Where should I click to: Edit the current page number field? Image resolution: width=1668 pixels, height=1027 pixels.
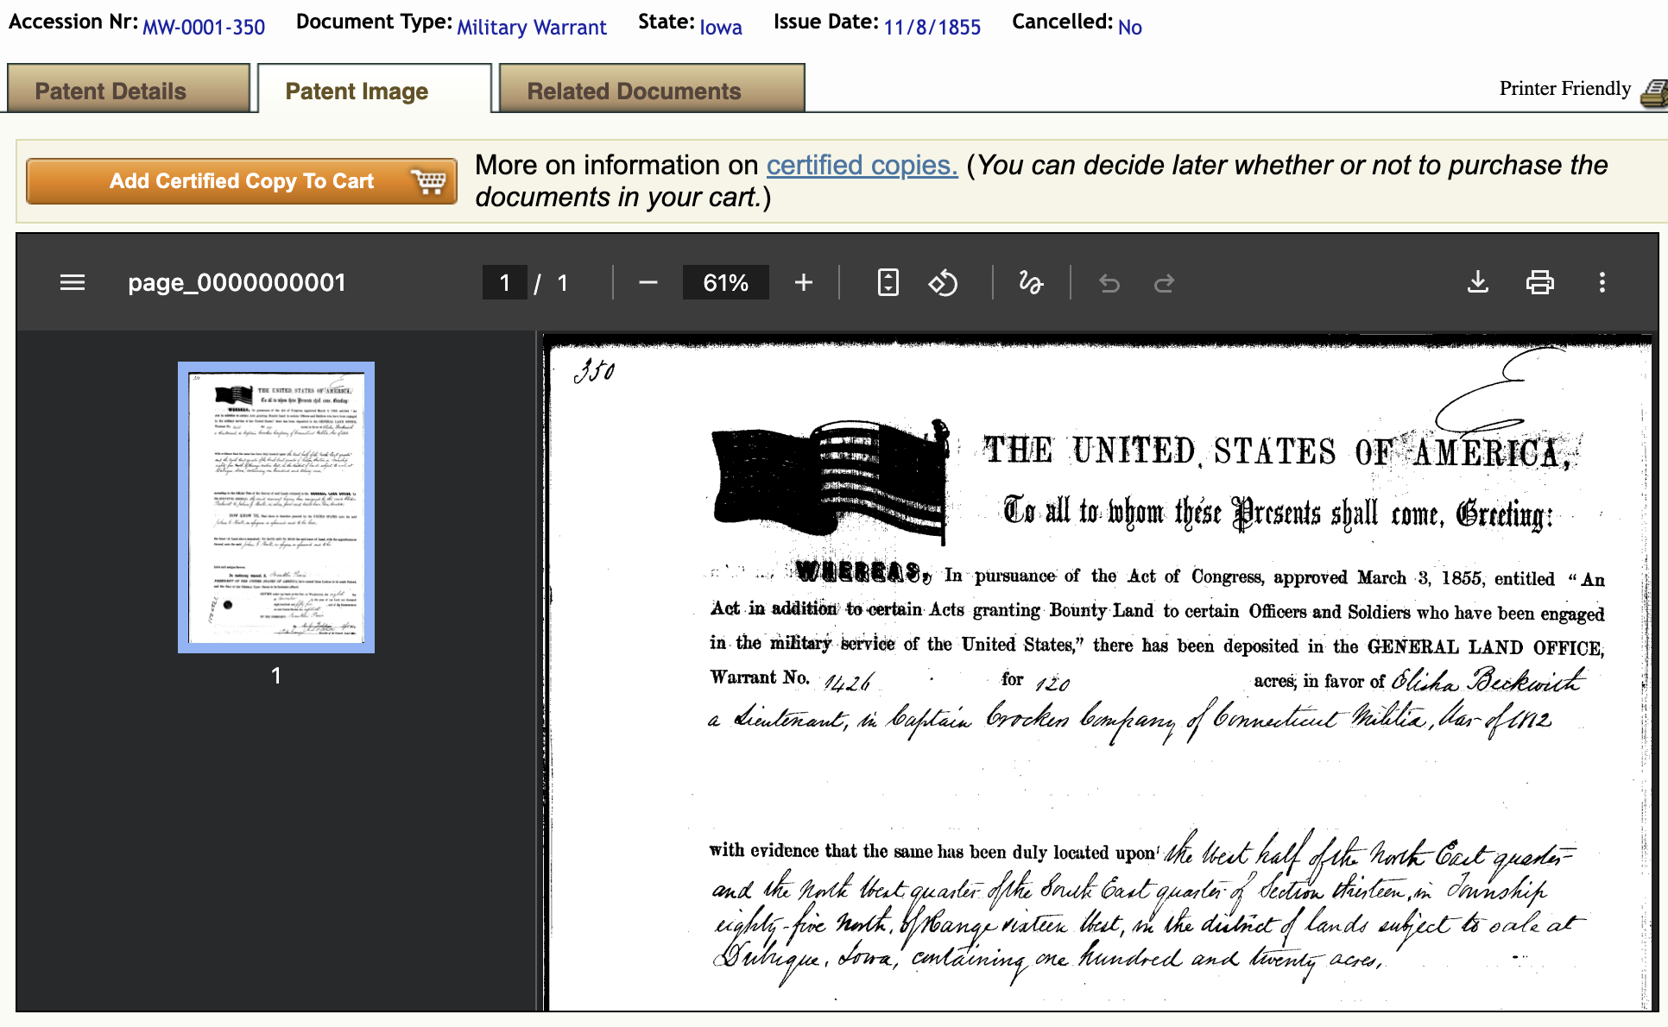[505, 282]
